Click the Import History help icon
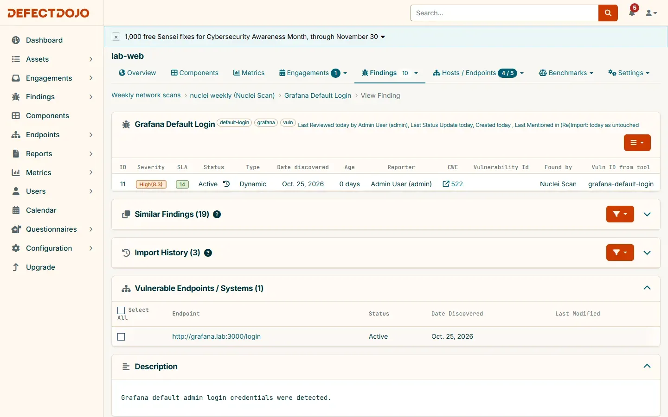The width and height of the screenshot is (668, 417). point(208,253)
